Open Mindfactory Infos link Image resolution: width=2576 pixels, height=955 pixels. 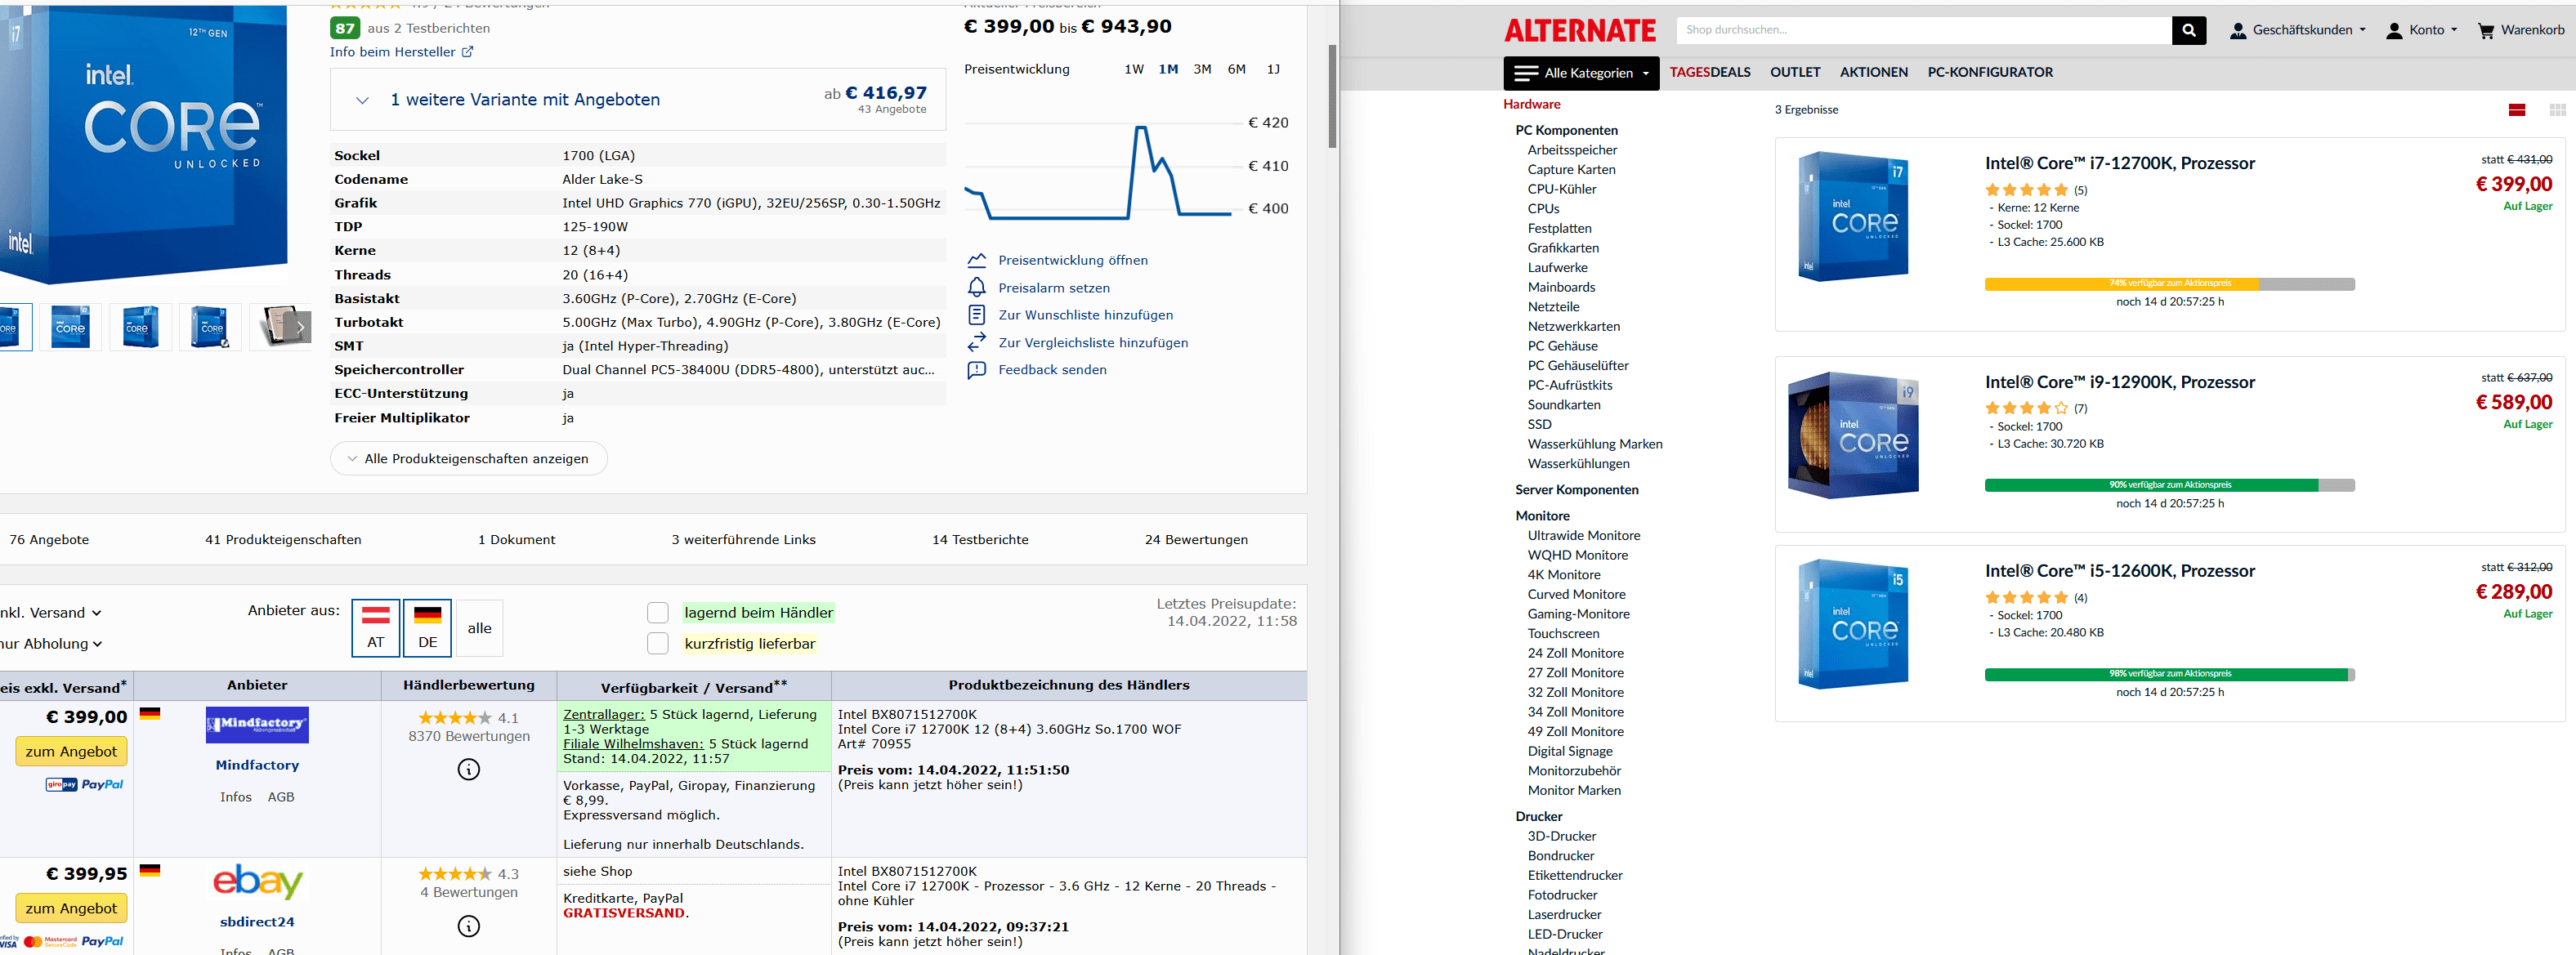(236, 797)
